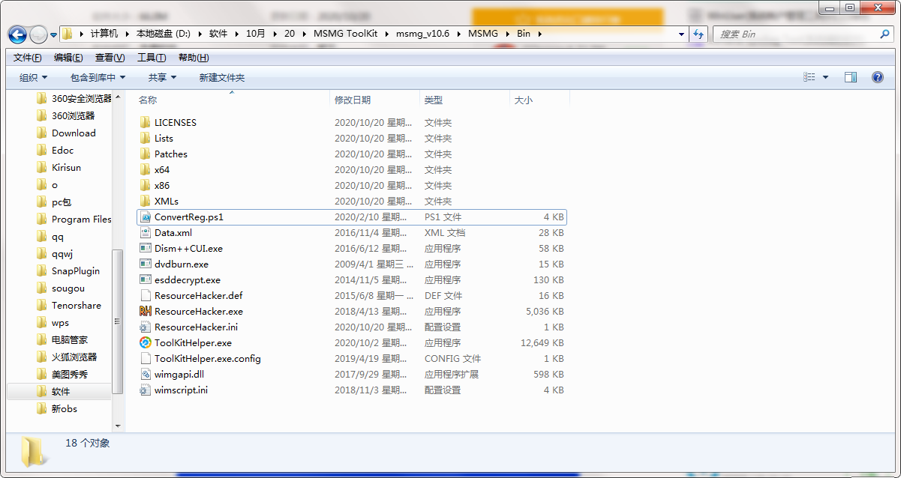
Task: Click the help question mark icon
Action: click(x=878, y=77)
